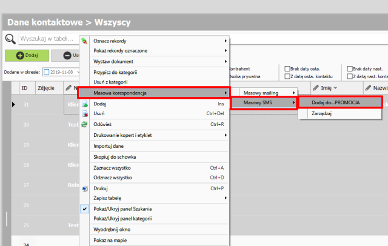This screenshot has width=388, height=246.
Task: Choose Zarządzaj in the SMS submenu
Action: [x=340, y=113]
